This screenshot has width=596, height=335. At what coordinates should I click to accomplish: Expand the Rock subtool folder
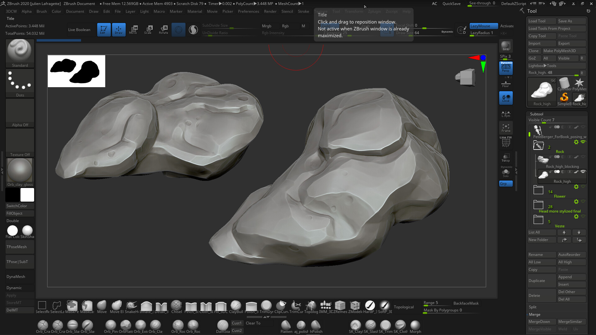(538, 145)
